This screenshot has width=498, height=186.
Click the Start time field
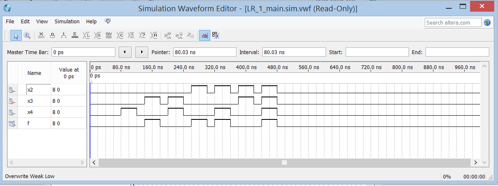377,52
